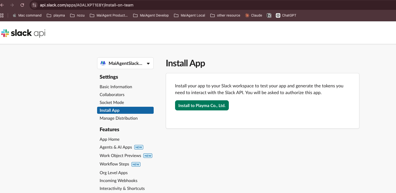Click the browser address bar URL
The width and height of the screenshot is (396, 193).
point(87,5)
